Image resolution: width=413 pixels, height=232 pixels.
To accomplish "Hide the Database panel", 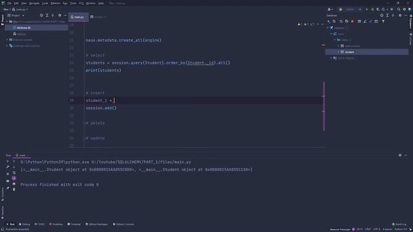I will coord(406,15).
